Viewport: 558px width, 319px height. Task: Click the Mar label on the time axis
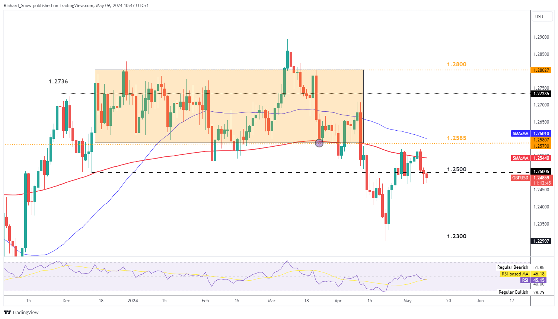pyautogui.click(x=272, y=301)
